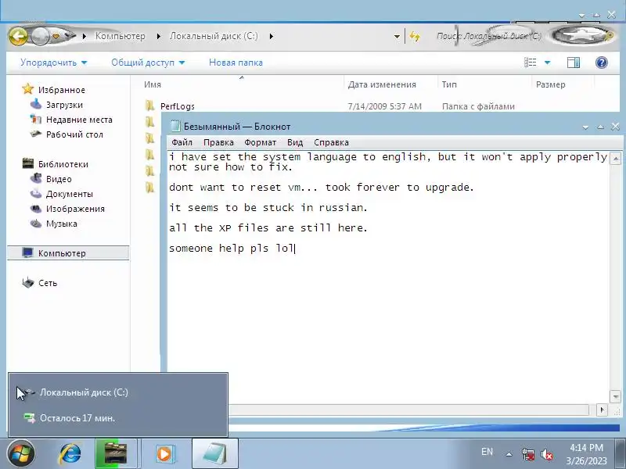Open Изображения library in sidebar

[x=75, y=209]
